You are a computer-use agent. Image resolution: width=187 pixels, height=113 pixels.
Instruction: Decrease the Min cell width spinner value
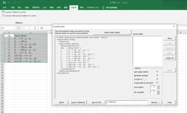158,93
